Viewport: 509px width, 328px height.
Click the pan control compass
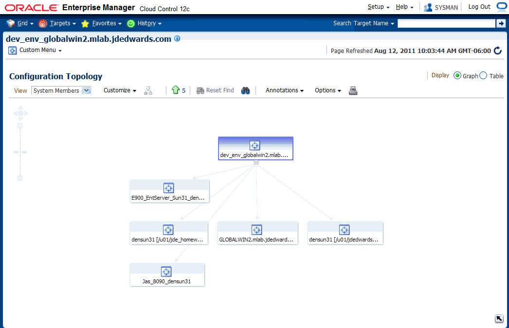(20, 113)
